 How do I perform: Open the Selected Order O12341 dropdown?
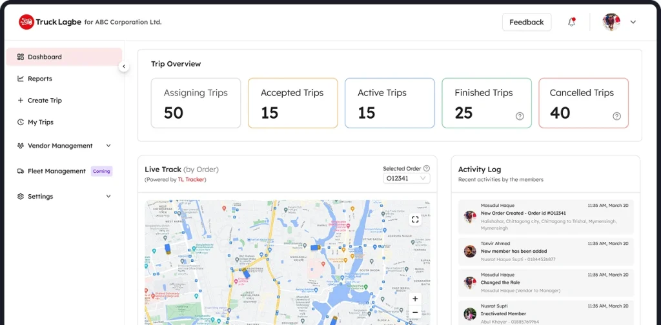pyautogui.click(x=406, y=179)
